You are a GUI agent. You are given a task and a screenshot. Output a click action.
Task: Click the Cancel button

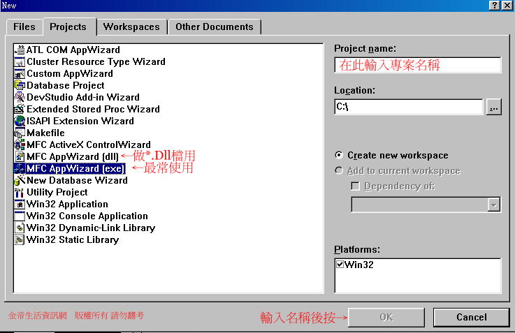click(x=471, y=317)
